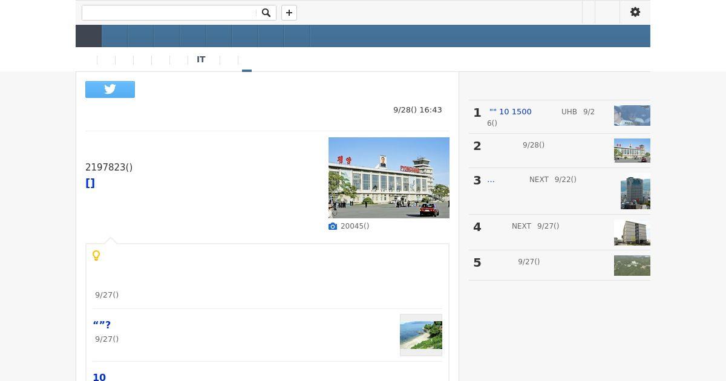Click ranking 5 '9/27()' entry

(x=529, y=262)
